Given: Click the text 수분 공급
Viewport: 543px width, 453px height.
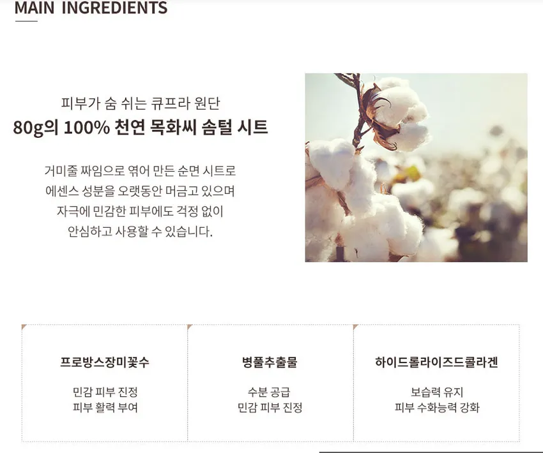Looking at the screenshot, I should click(x=269, y=392).
